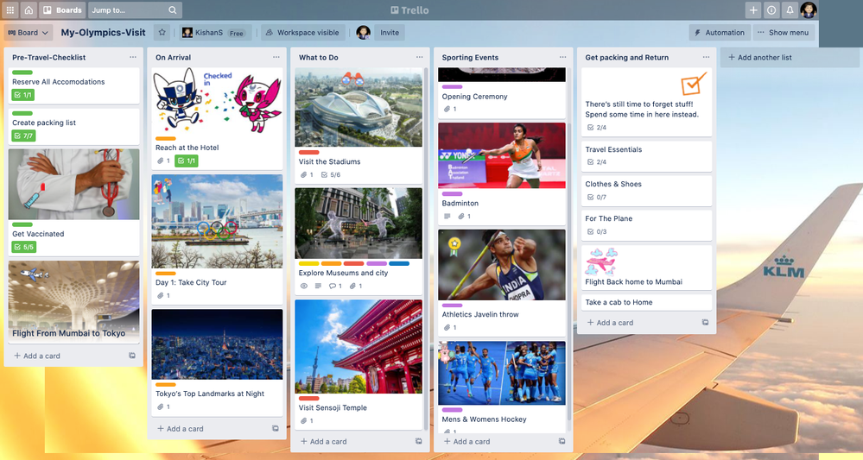Viewport: 863px width, 460px height.
Task: Click 0/7 checklist badge on Clothes & Shoes
Action: [597, 197]
